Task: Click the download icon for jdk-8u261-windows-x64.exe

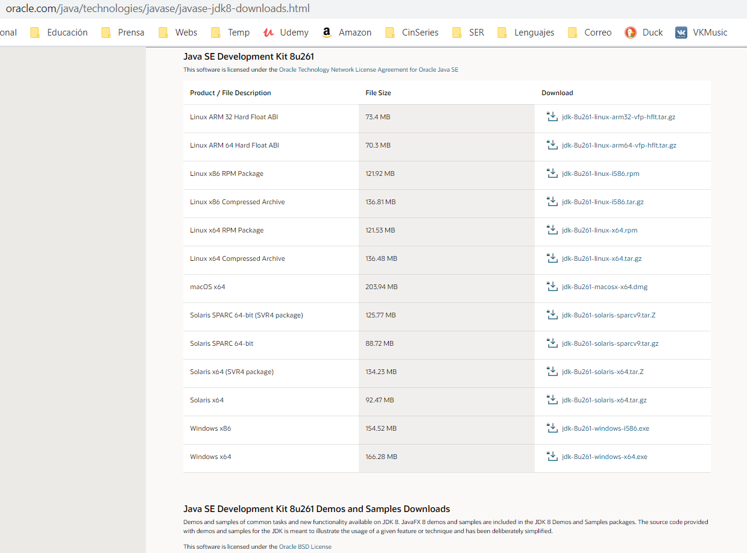Action: pos(552,456)
